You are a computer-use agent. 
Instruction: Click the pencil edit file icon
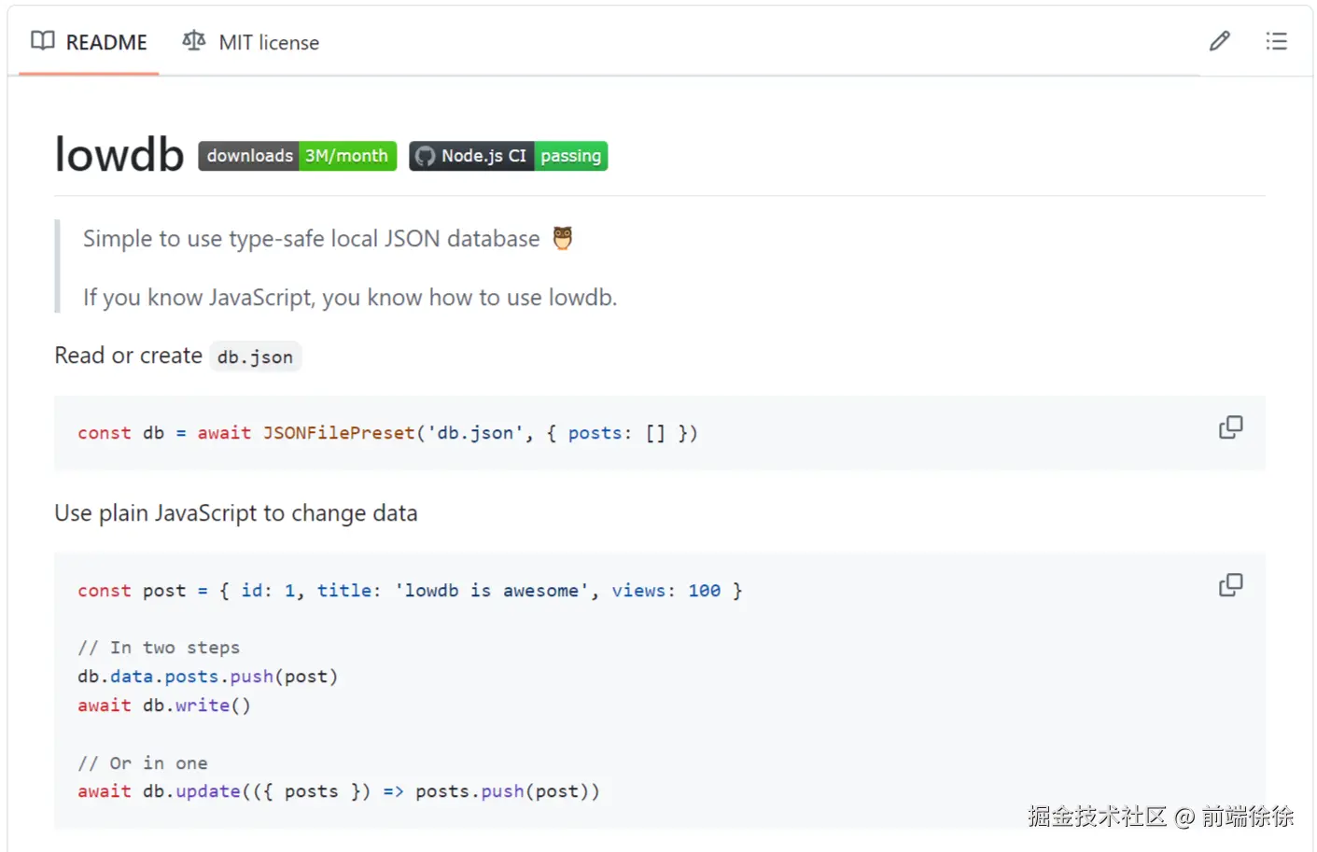(x=1219, y=41)
